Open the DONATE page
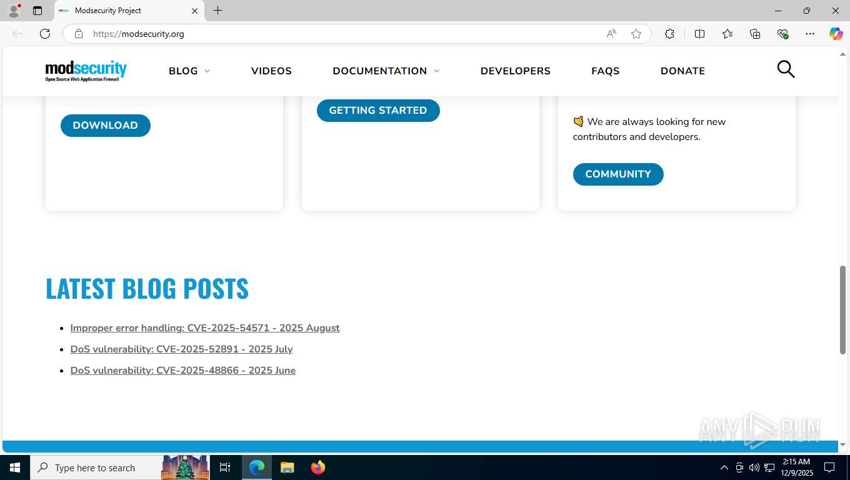 pos(682,71)
